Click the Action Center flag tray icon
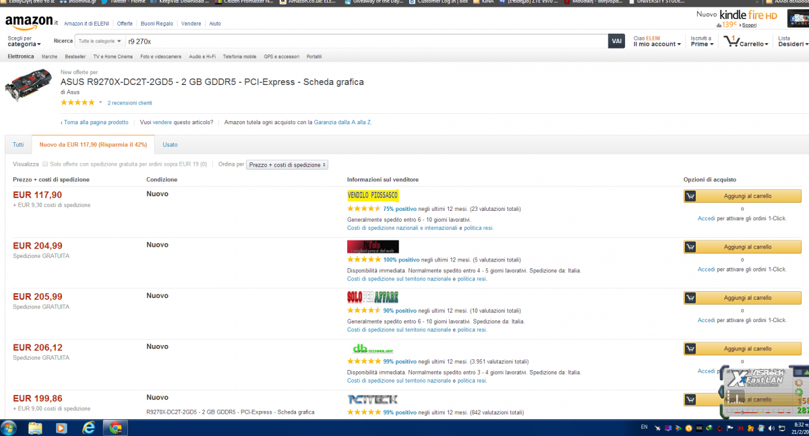 click(729, 428)
